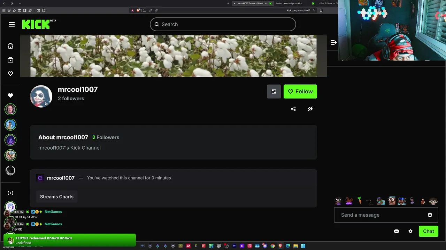Insert the blue-bandana face emote
This screenshot has width=446, height=250.
[401, 201]
